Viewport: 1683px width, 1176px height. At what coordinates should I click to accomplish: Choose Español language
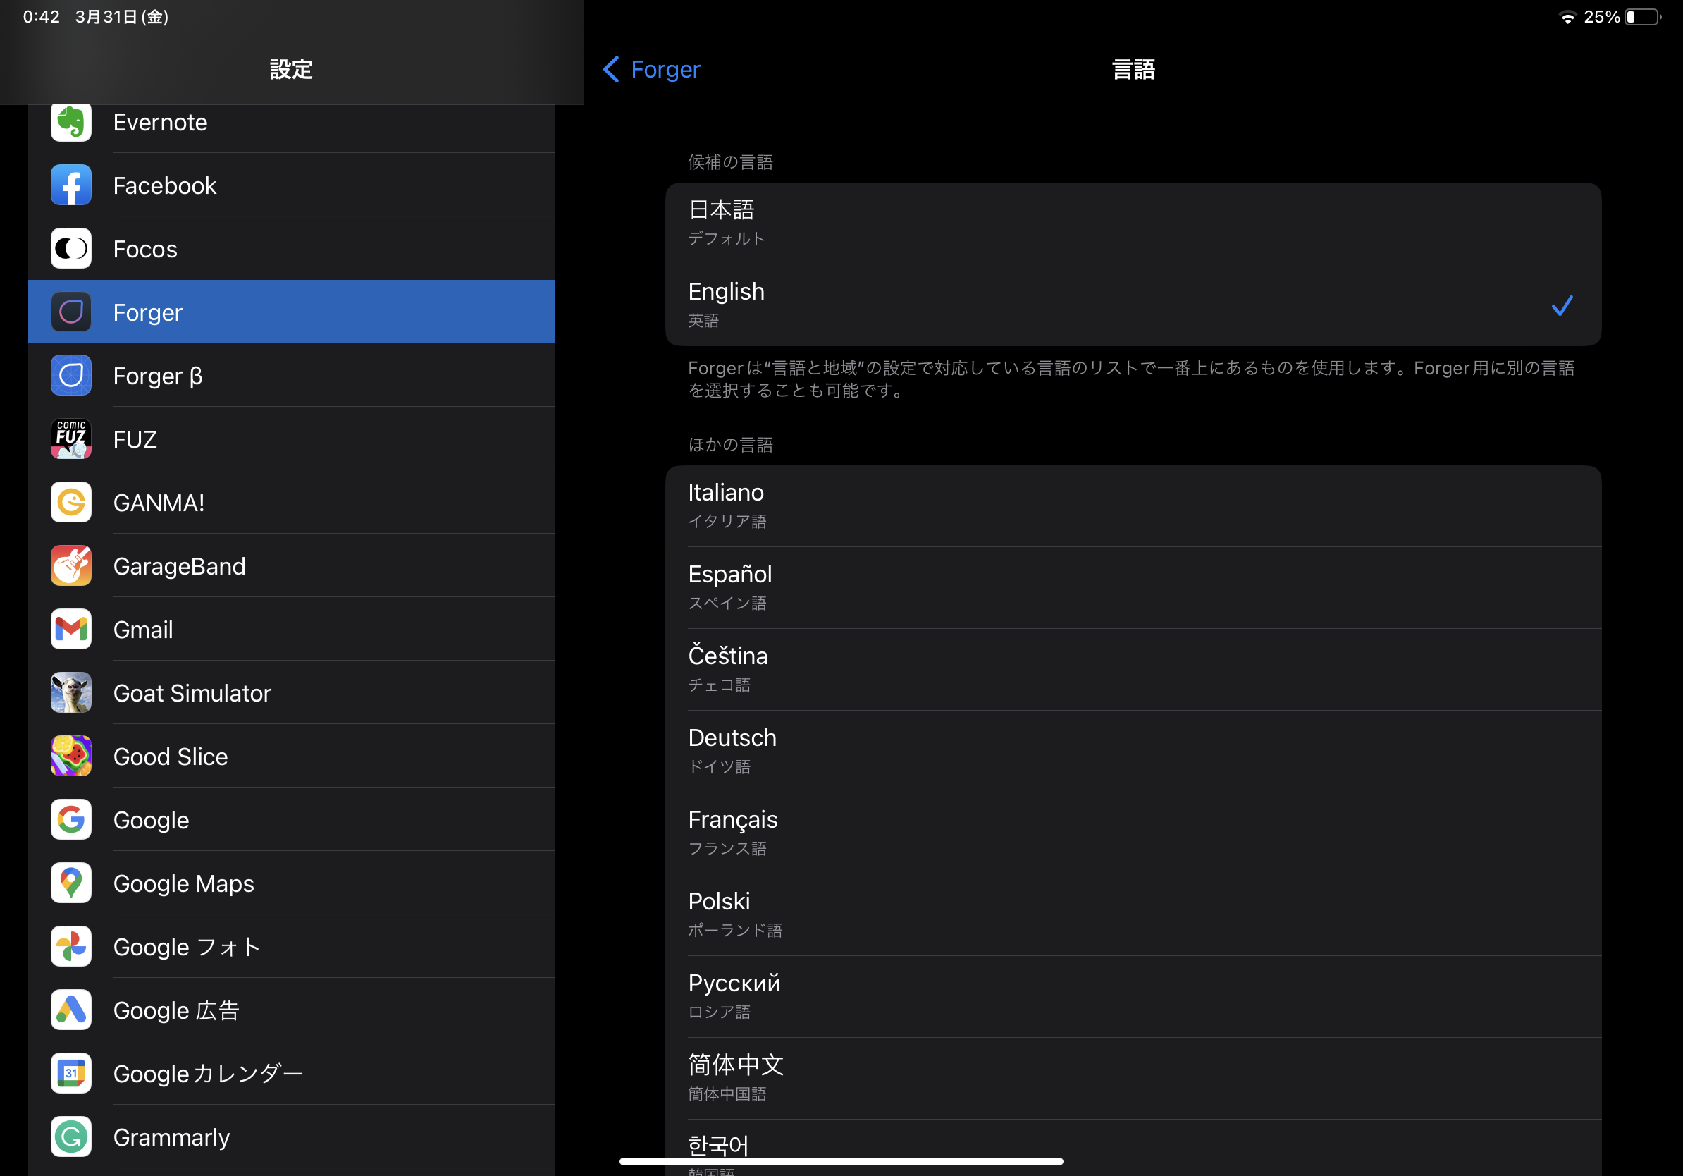[1133, 587]
